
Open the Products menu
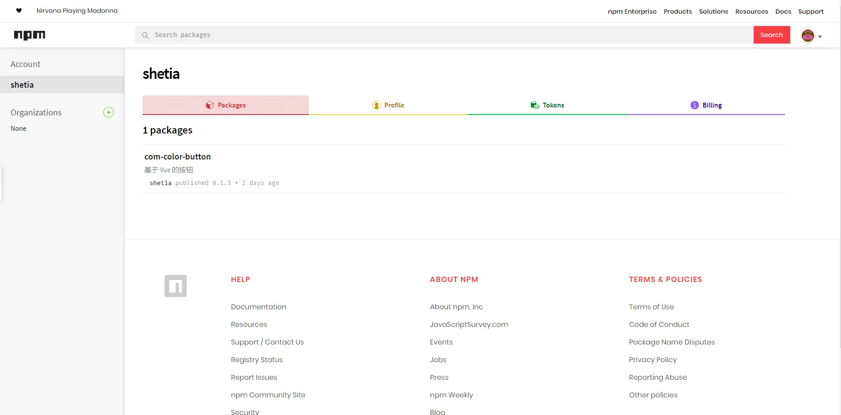point(678,11)
